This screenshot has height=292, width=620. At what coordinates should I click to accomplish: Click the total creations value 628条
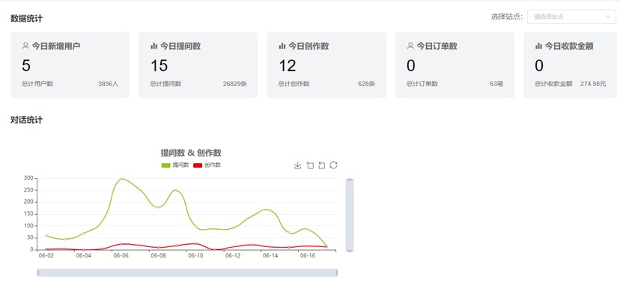[x=366, y=84]
